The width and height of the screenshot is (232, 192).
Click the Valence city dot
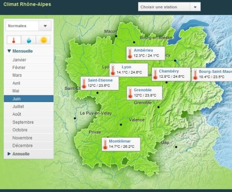point(121,125)
